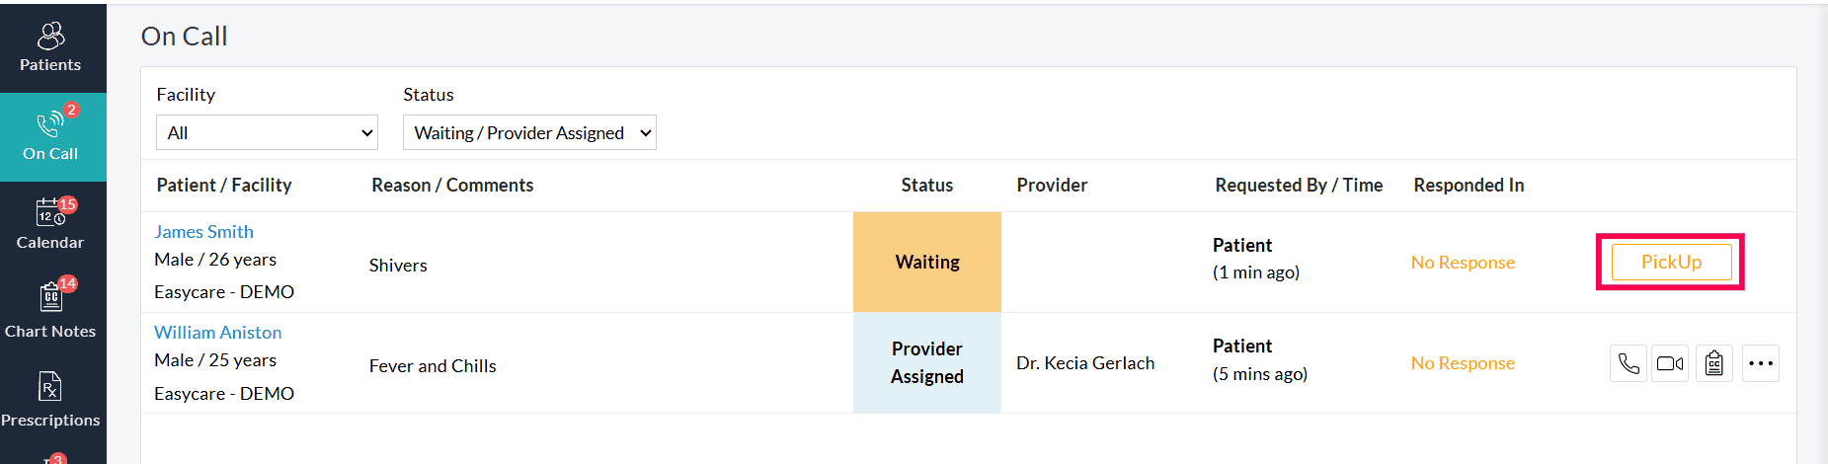Go to Calendar from the sidebar
Screen dimensions: 1828x464
50,225
